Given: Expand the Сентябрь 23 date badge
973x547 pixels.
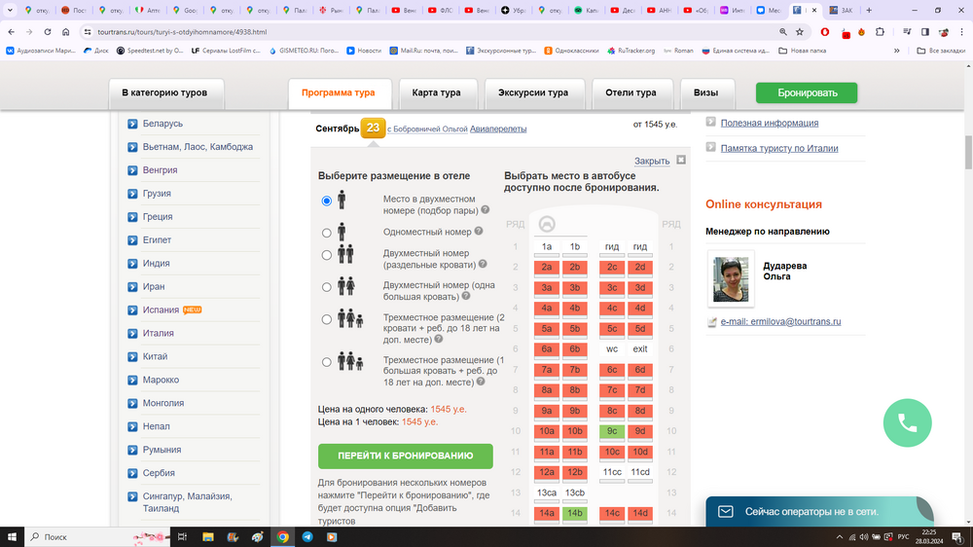Looking at the screenshot, I should pos(373,128).
